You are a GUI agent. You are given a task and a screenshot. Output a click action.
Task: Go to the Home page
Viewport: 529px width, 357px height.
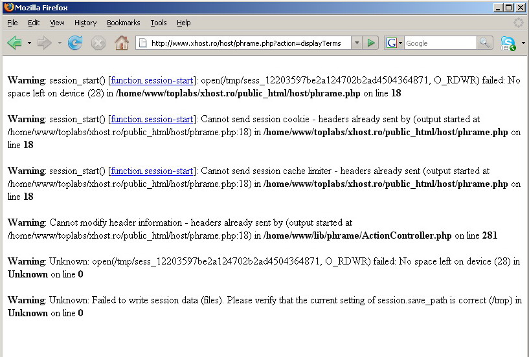point(122,43)
